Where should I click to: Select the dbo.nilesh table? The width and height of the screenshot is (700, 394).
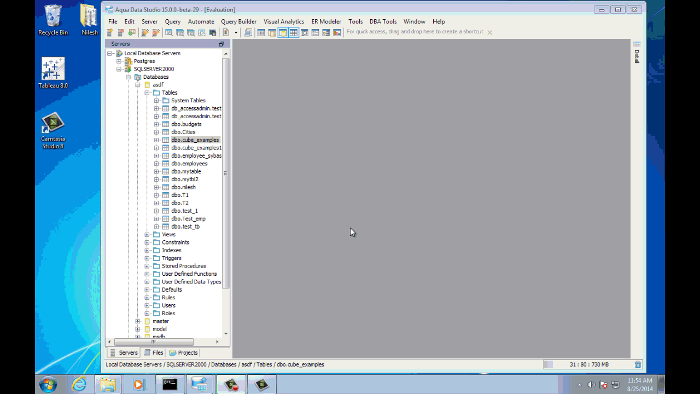point(183,187)
